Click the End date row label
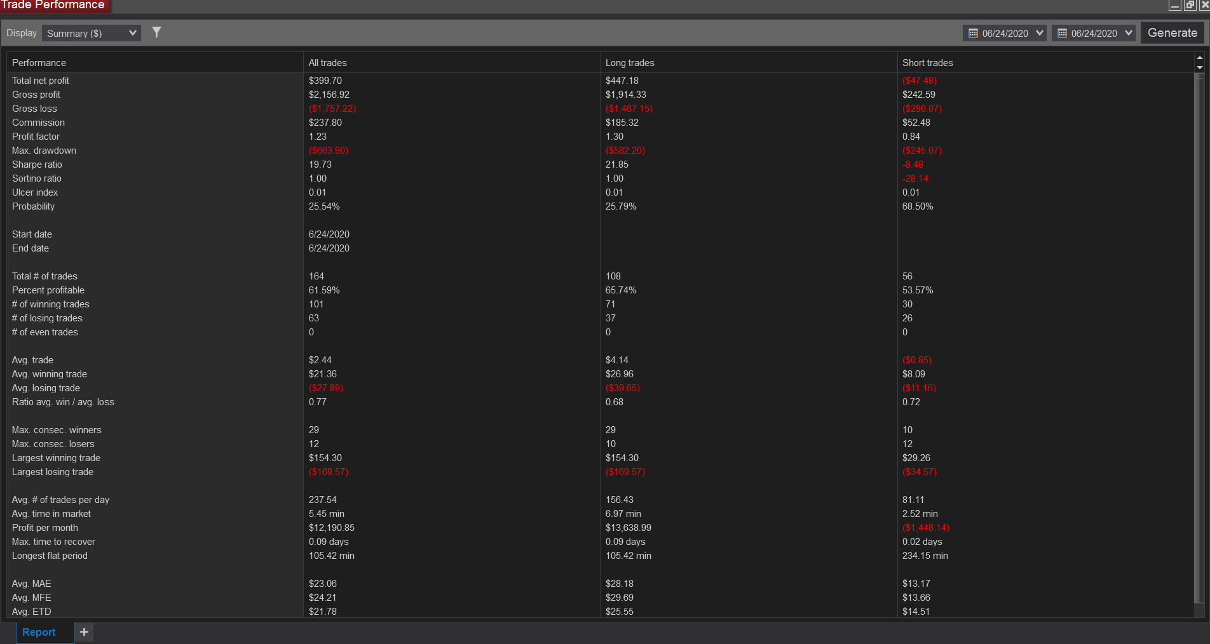 [x=31, y=248]
